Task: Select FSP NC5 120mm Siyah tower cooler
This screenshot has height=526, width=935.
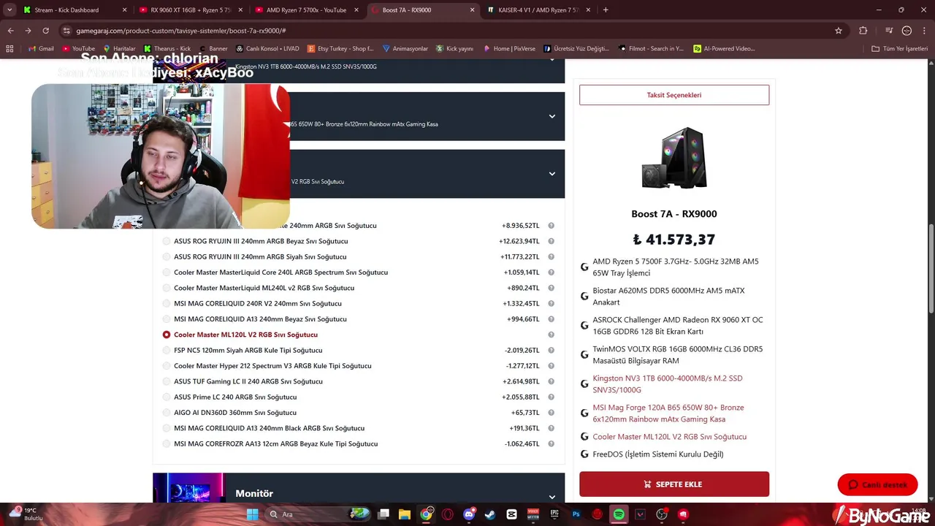Action: click(167, 351)
